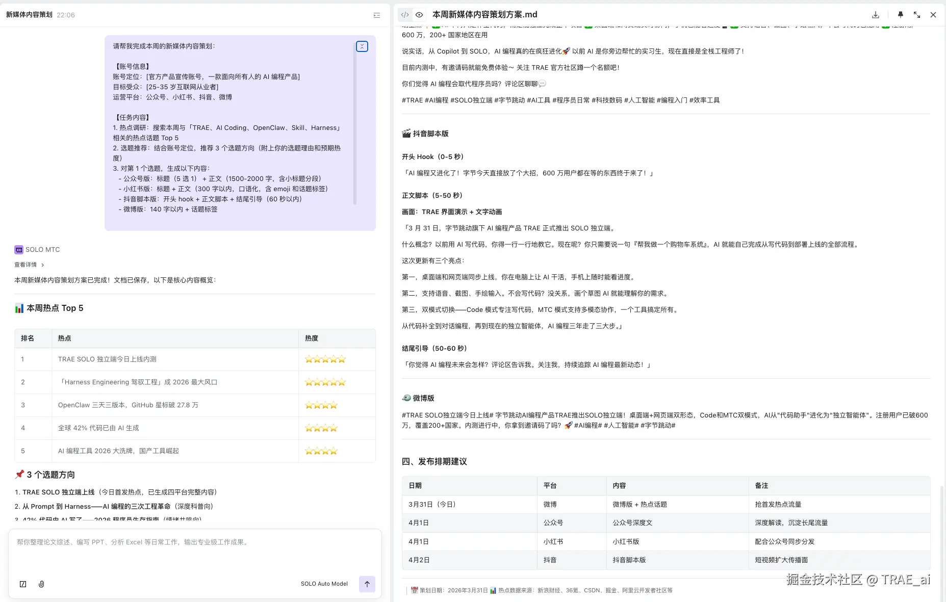
Task: Pin the document panel
Action: (901, 15)
